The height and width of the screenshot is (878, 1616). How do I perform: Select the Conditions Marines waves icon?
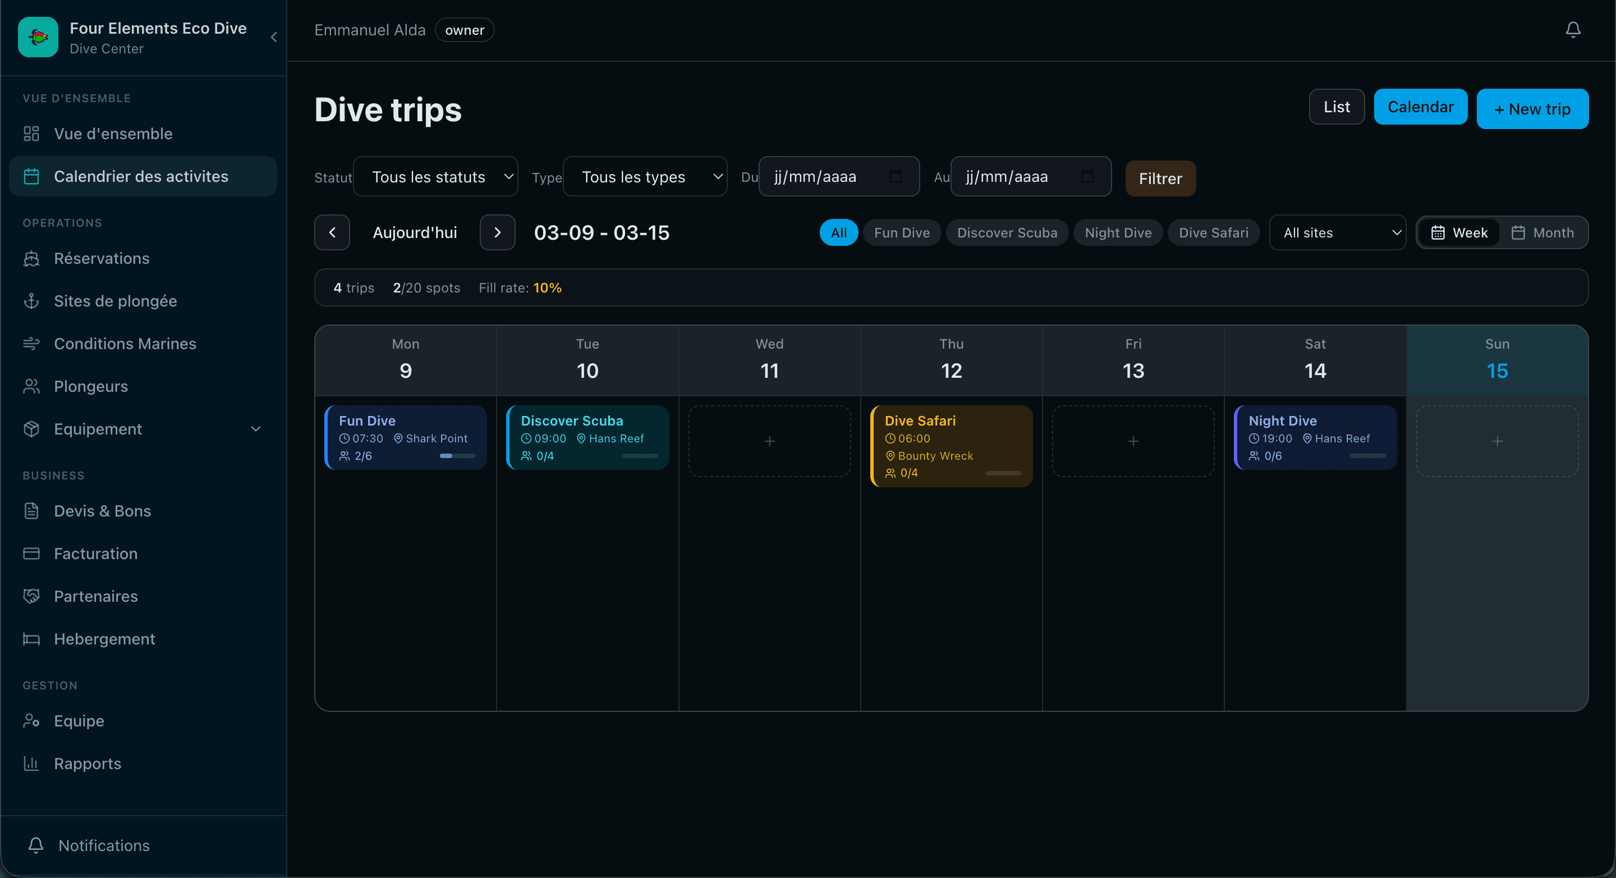[x=33, y=344]
